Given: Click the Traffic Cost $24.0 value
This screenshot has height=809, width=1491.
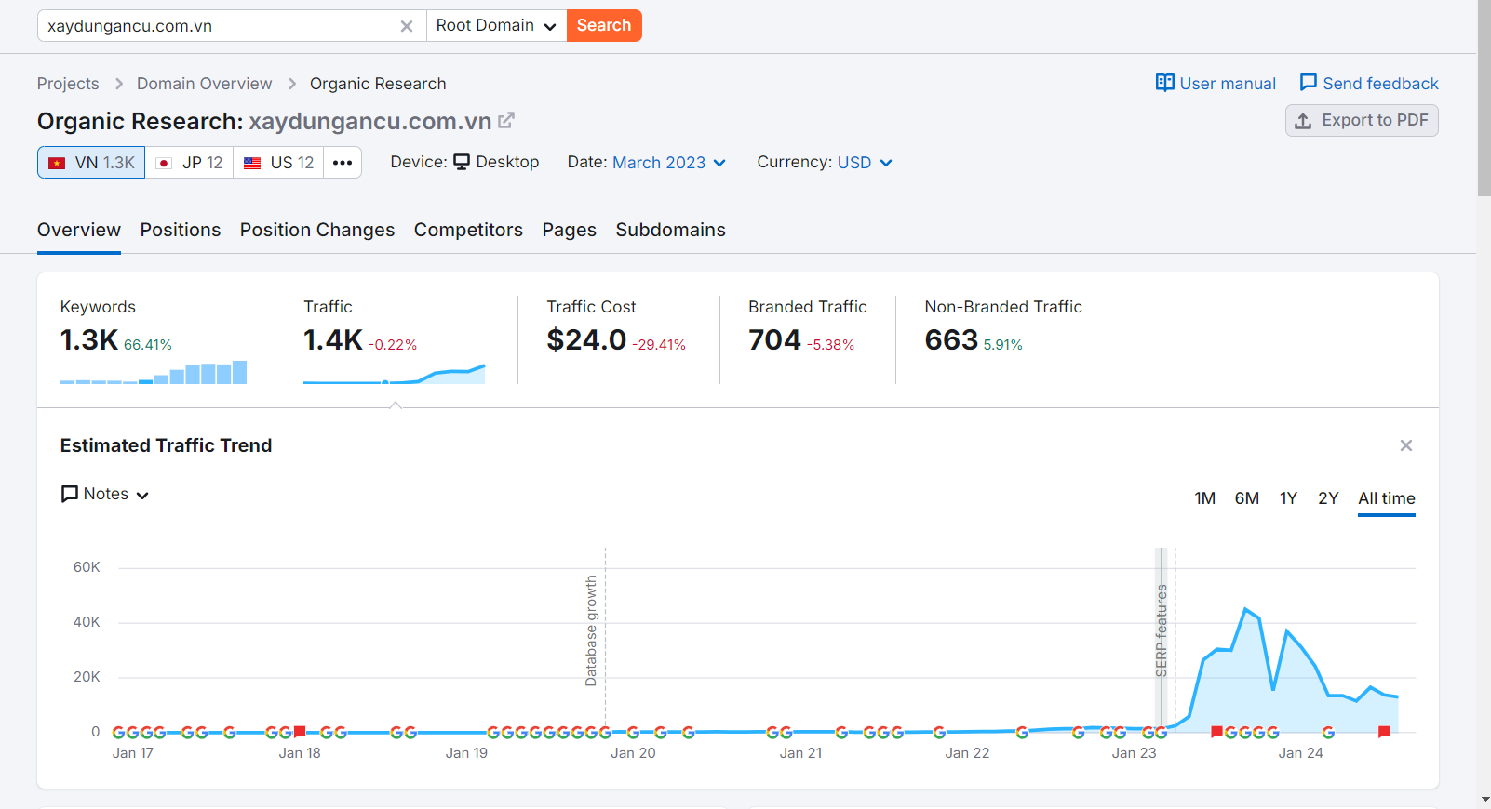Looking at the screenshot, I should [586, 340].
